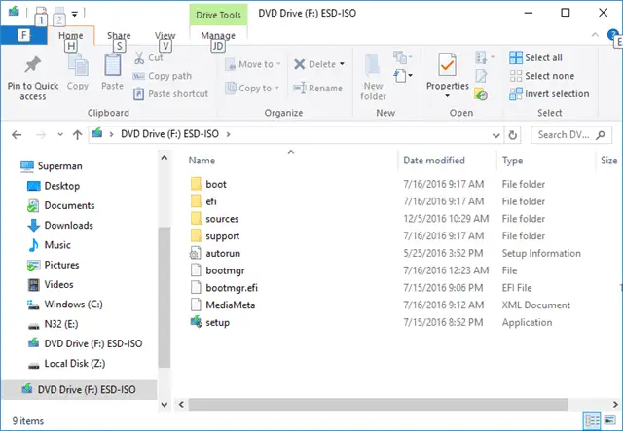
Task: Click the New folder icon
Action: (373, 65)
